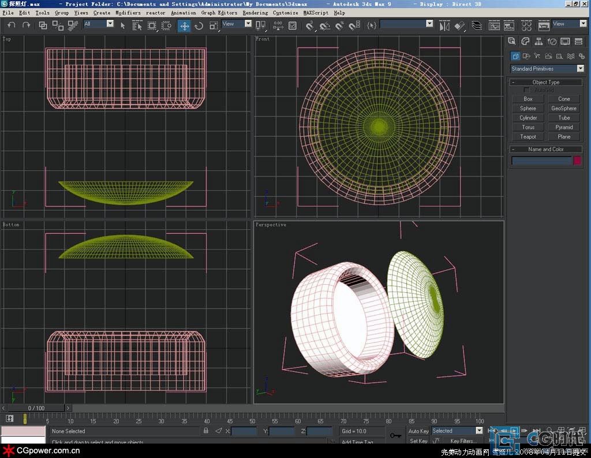This screenshot has height=458, width=591.
Task: Click the Undo arrow icon
Action: point(12,25)
